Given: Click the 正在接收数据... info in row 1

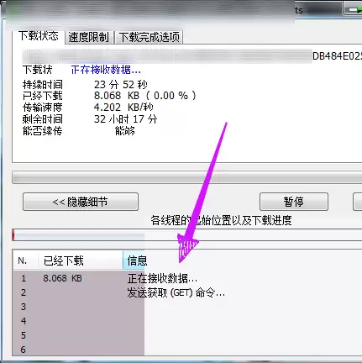Looking at the screenshot, I should [162, 279].
